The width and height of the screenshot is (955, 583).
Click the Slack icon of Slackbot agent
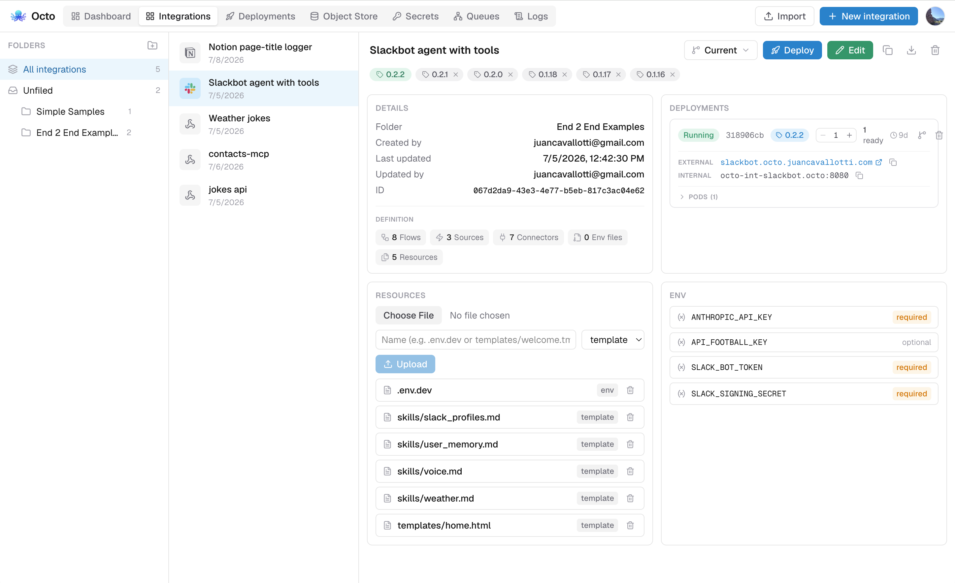pyautogui.click(x=190, y=88)
